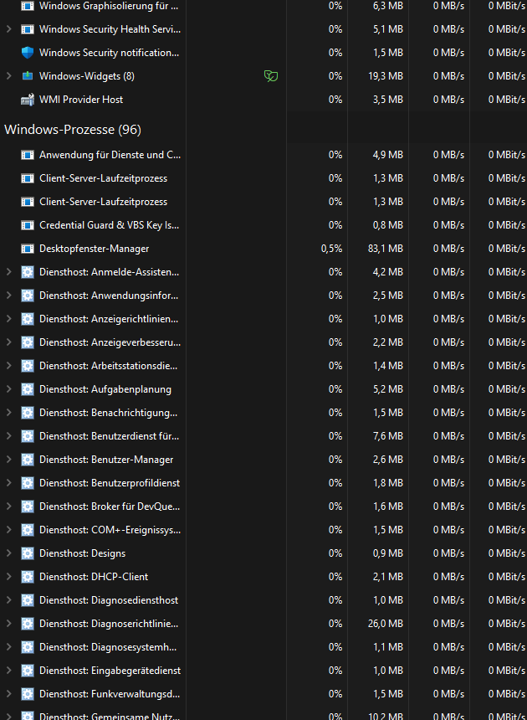
Task: Select Diensthost: Anzeigeverbesseru row name
Action: (x=110, y=342)
